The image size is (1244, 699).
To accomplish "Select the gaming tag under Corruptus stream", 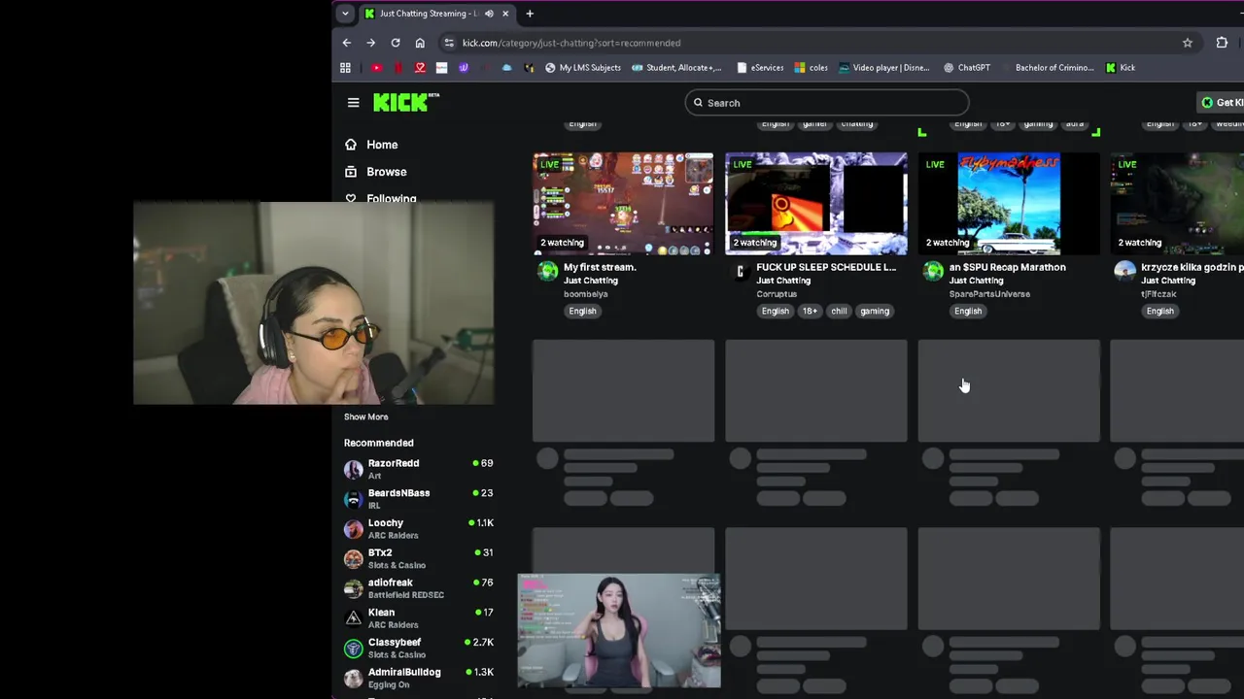I will 875,311.
